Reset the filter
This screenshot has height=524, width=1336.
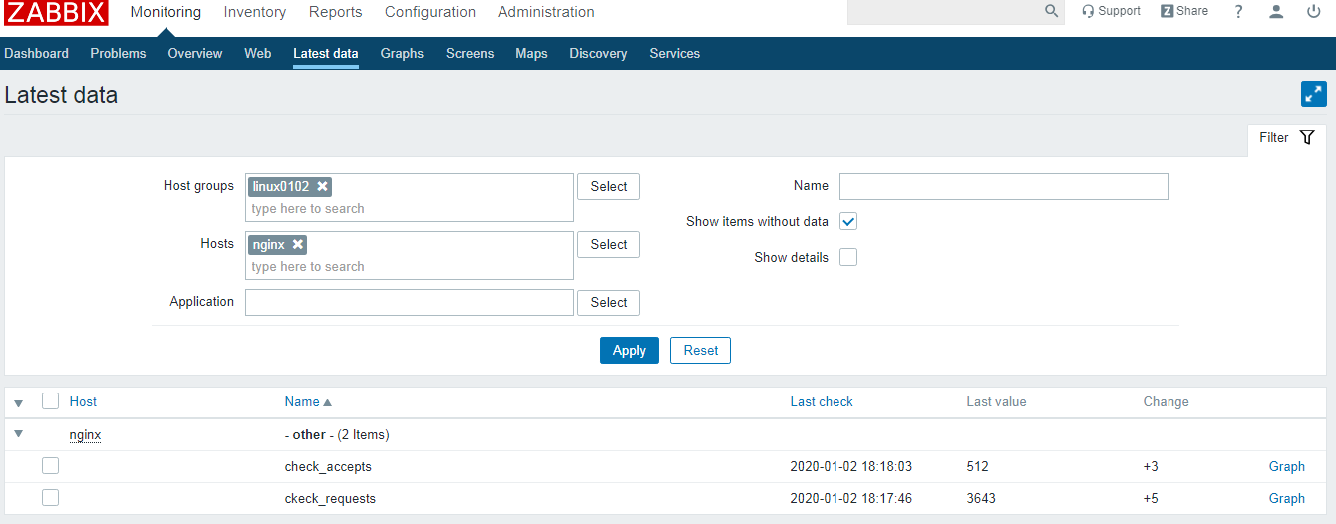701,351
